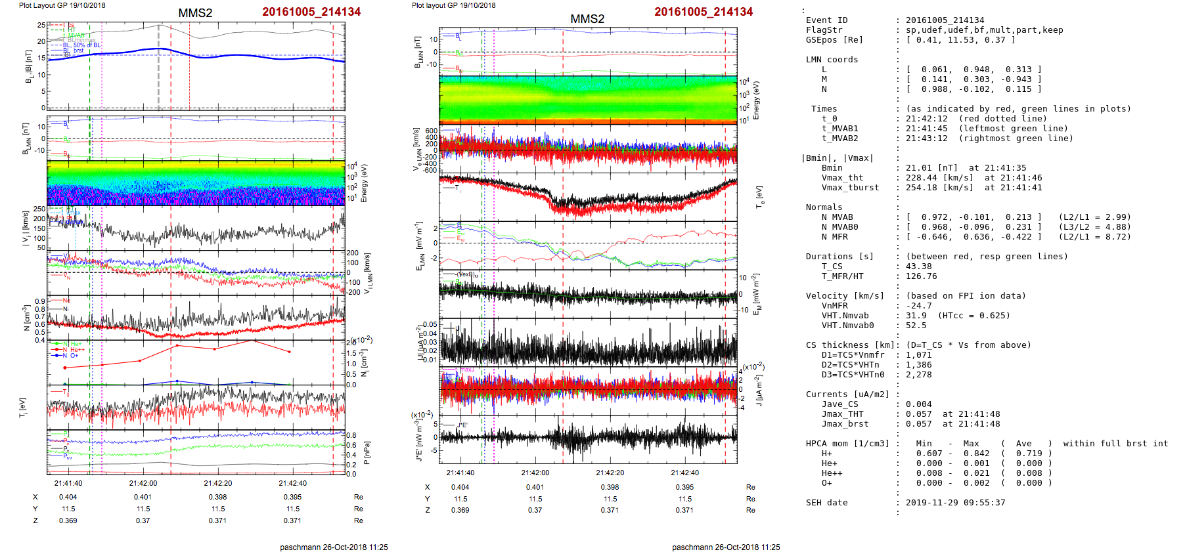Click the 21:42:00 time tick under the left plot
This screenshot has width=1185, height=552.
click(143, 483)
